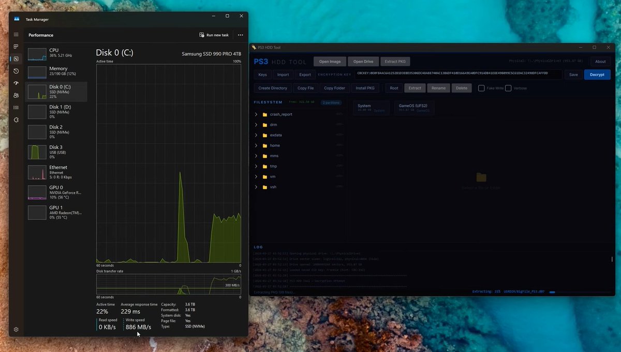Select the vsh folder name
621x352 pixels.
point(273,187)
